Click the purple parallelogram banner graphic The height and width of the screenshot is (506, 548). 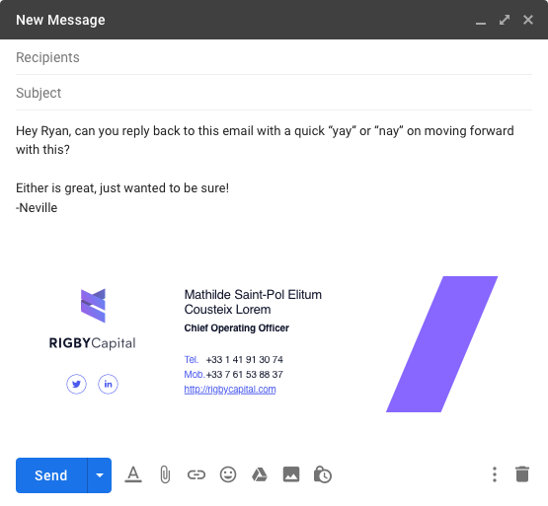pyautogui.click(x=441, y=344)
